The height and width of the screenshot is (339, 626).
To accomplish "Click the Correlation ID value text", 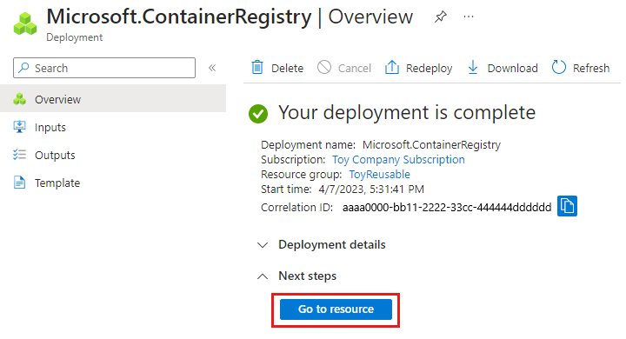I will [x=447, y=207].
